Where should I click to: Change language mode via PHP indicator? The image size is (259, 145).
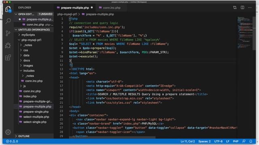(236, 141)
